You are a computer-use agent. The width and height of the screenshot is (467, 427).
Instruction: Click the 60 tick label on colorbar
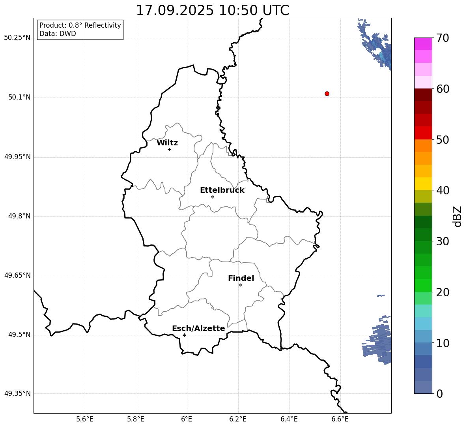coord(443,89)
